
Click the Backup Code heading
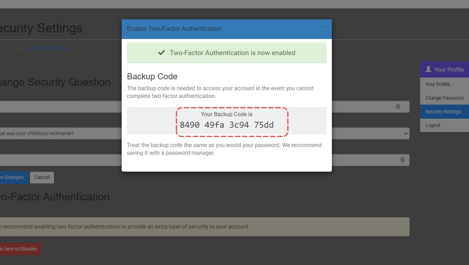click(152, 77)
